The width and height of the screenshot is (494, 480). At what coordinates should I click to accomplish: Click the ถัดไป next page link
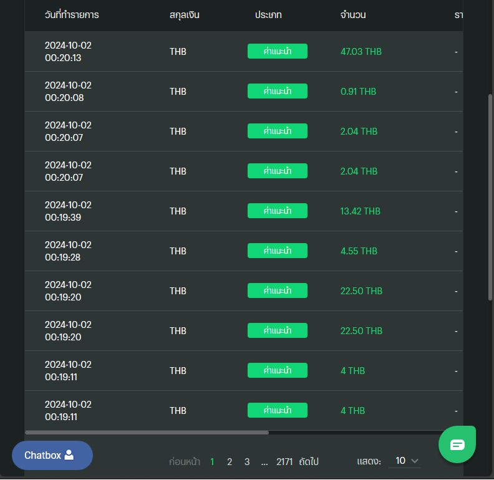pyautogui.click(x=309, y=462)
